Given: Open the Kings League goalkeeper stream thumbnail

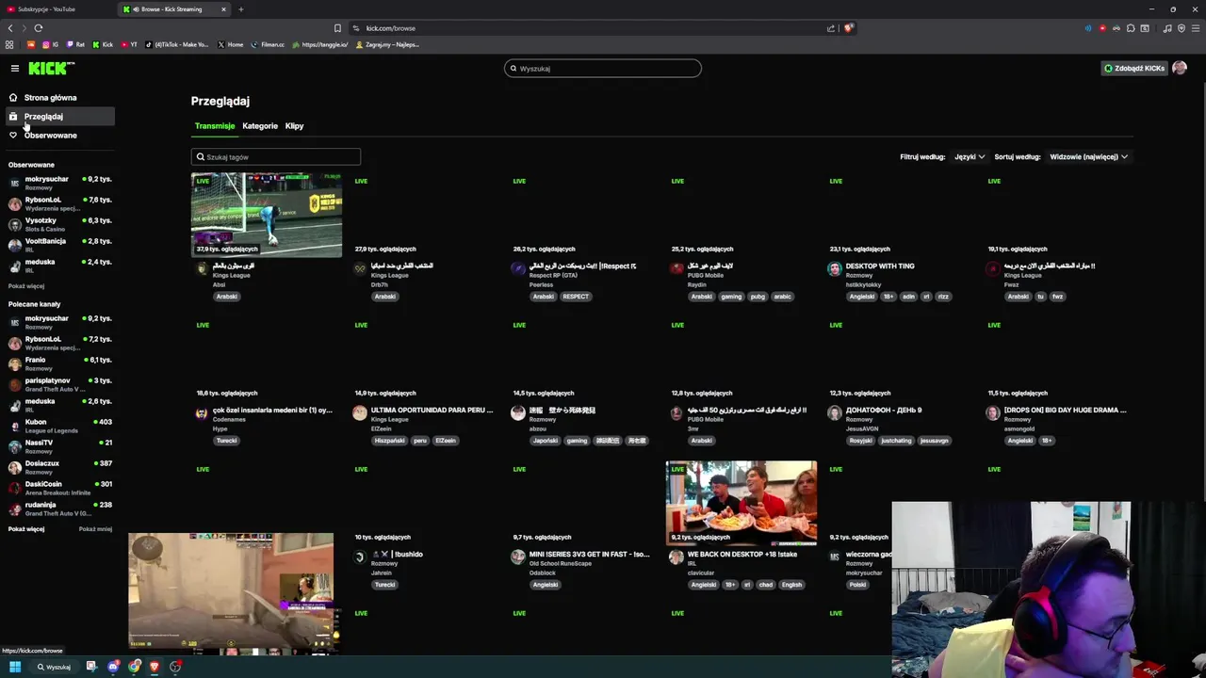Looking at the screenshot, I should [267, 215].
